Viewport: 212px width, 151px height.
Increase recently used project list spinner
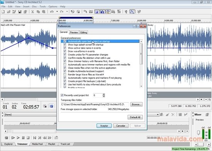104,94
